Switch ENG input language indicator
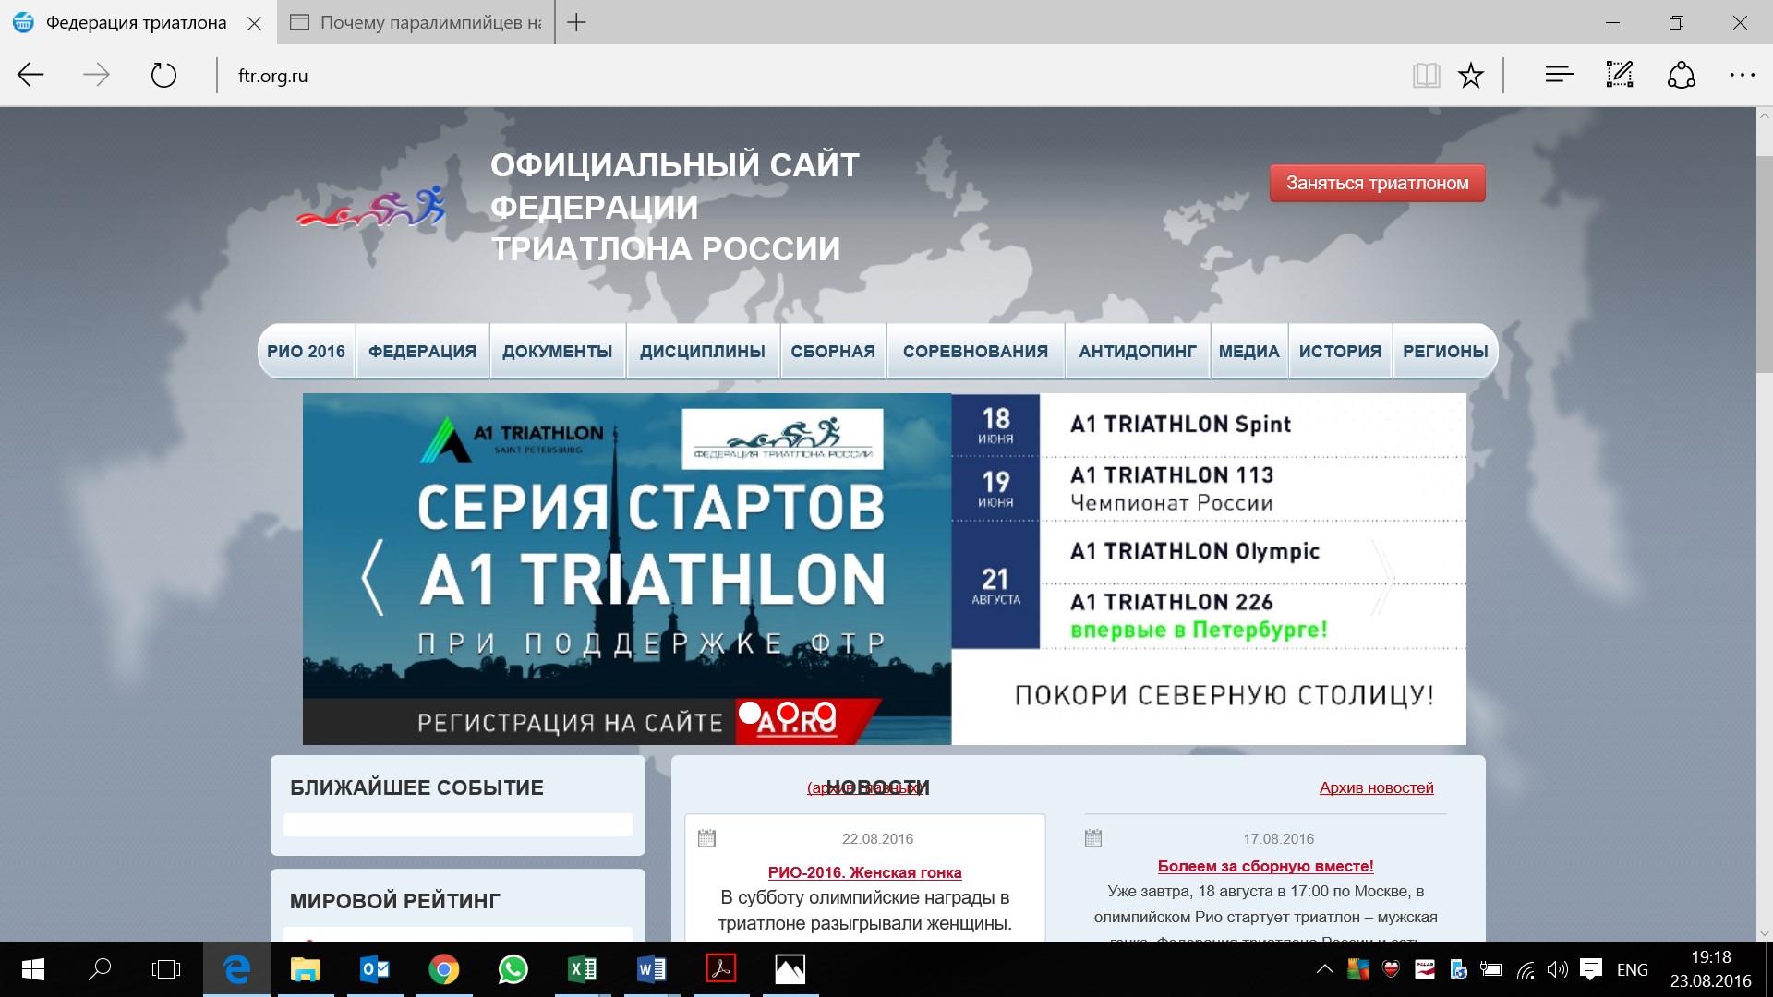The image size is (1773, 997). click(x=1633, y=970)
